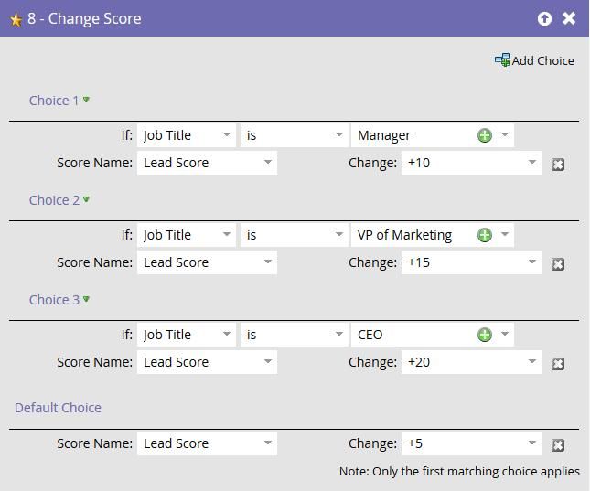The image size is (590, 491).
Task: Click the green plus icon beside Manager
Action: (485, 135)
